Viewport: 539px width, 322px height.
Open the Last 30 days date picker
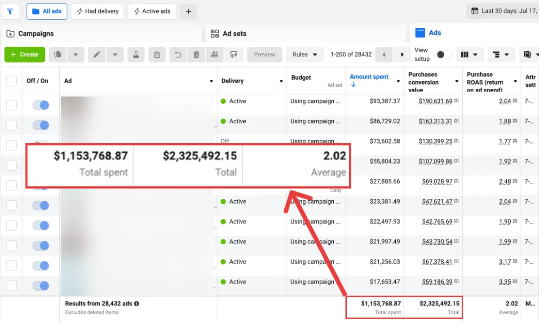tap(503, 11)
